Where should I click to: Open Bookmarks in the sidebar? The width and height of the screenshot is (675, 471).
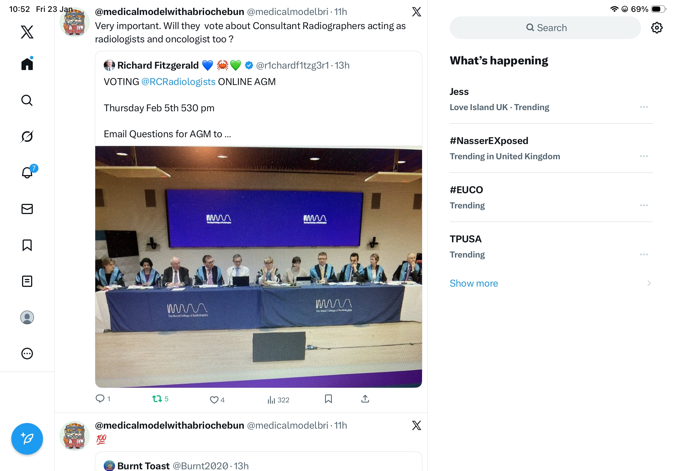point(27,245)
